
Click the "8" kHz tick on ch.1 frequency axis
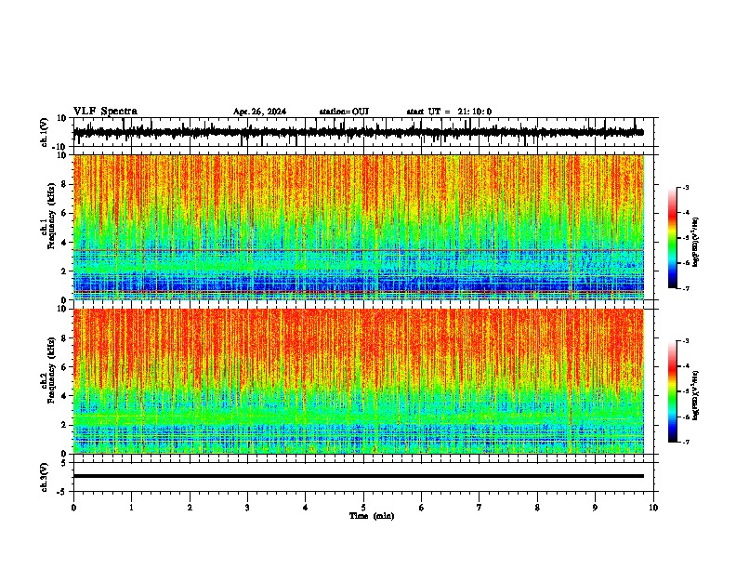coord(65,184)
